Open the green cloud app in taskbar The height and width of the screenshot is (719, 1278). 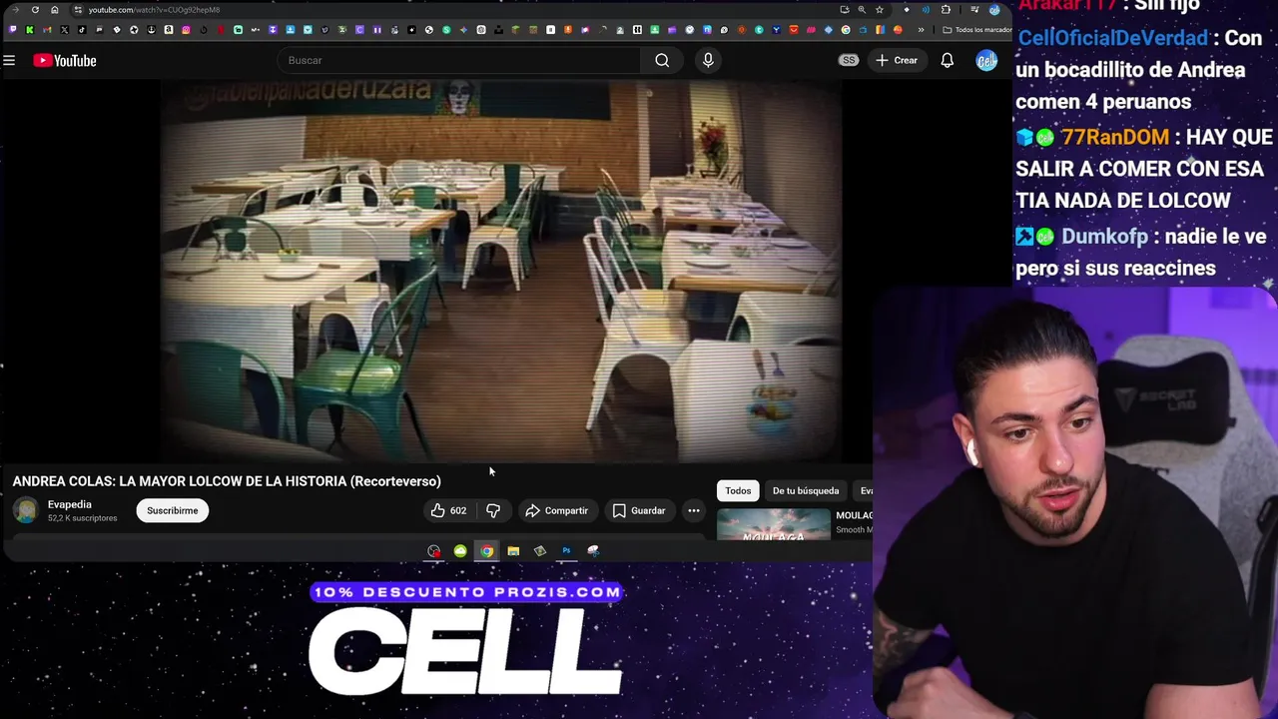coord(460,551)
